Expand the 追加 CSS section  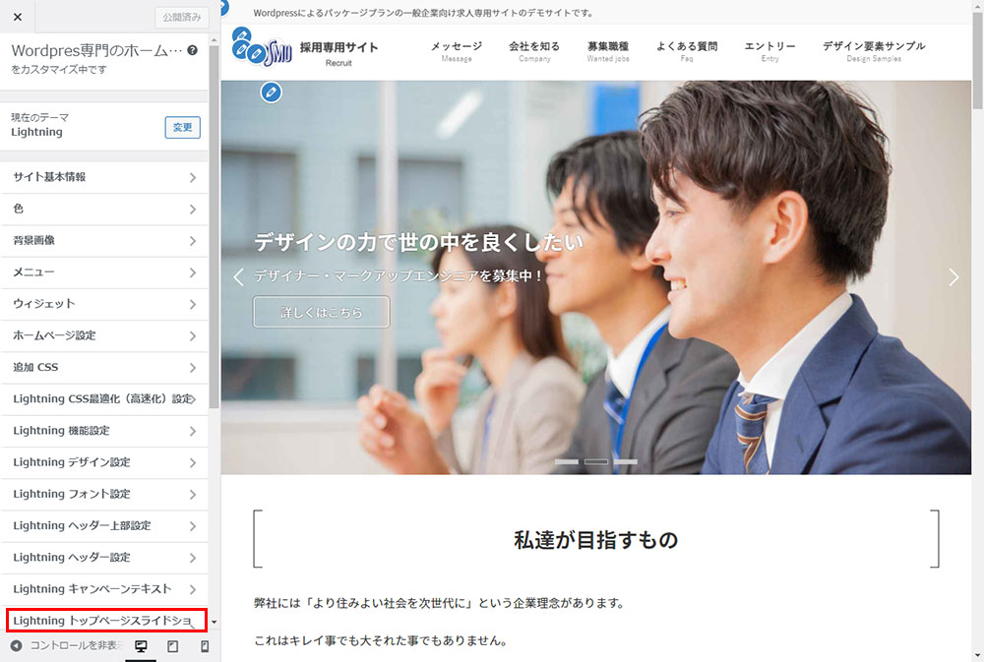tap(103, 368)
